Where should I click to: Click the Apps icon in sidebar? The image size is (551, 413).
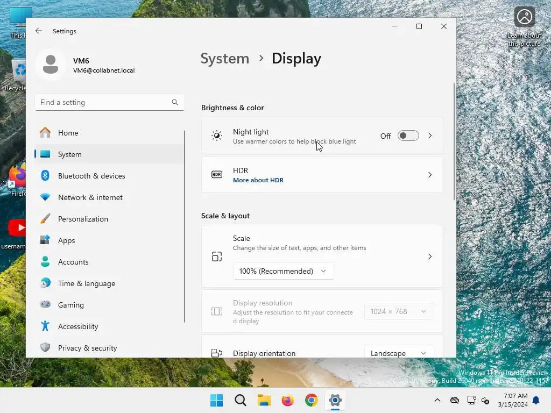pyautogui.click(x=45, y=240)
